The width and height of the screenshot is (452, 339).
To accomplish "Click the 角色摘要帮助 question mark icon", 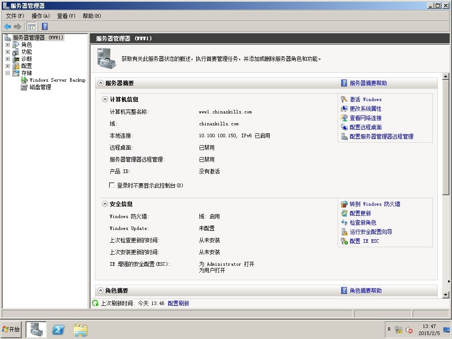I will [344, 290].
